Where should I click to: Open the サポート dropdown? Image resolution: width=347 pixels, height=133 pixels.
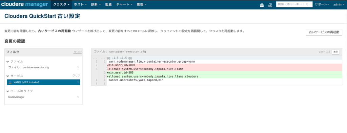point(322,4)
